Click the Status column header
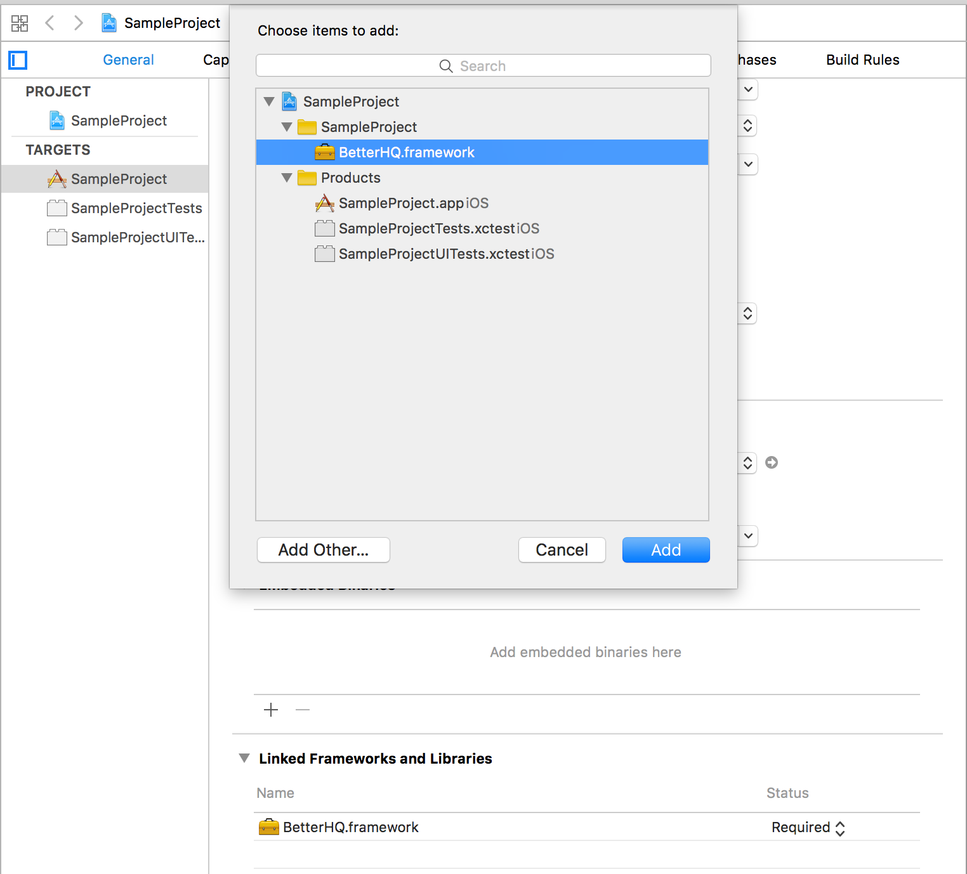This screenshot has height=874, width=967. coord(787,793)
